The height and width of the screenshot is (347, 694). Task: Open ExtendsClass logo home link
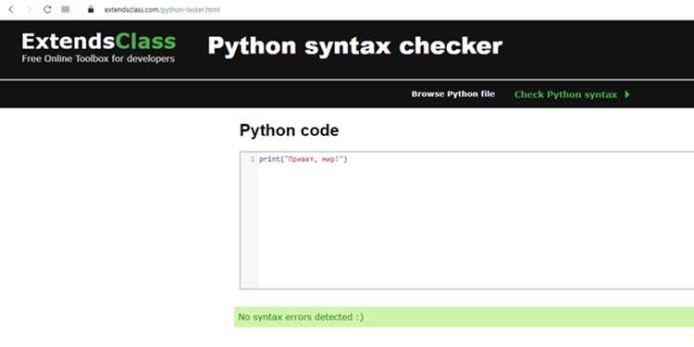(99, 42)
